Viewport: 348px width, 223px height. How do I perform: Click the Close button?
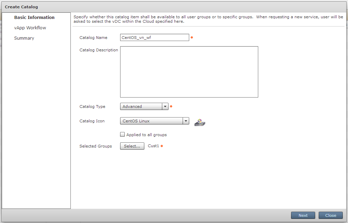pos(330,215)
